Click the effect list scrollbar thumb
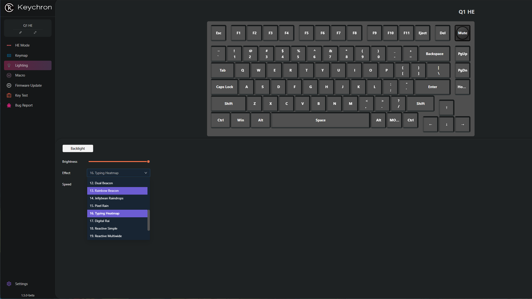 149,220
